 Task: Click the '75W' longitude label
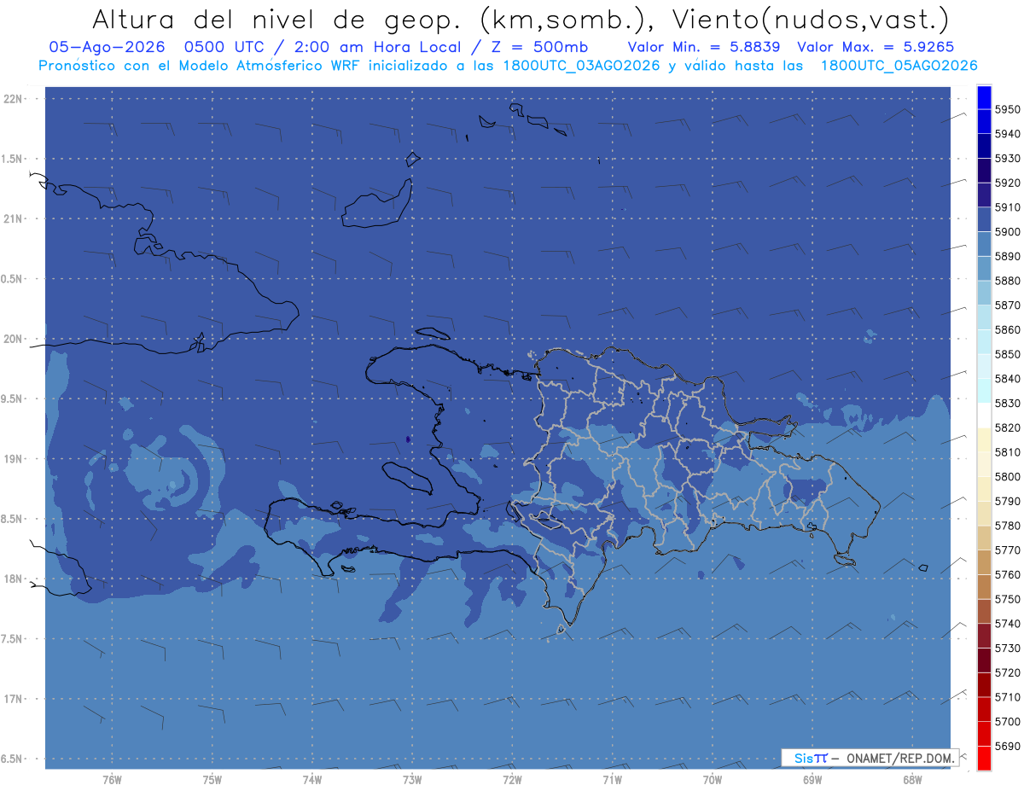[x=212, y=780]
